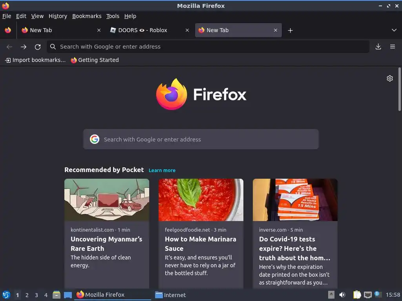Click the page vertical scrollbar

pos(399,89)
